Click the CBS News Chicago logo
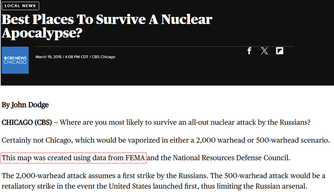The image size is (334, 192). click(15, 60)
